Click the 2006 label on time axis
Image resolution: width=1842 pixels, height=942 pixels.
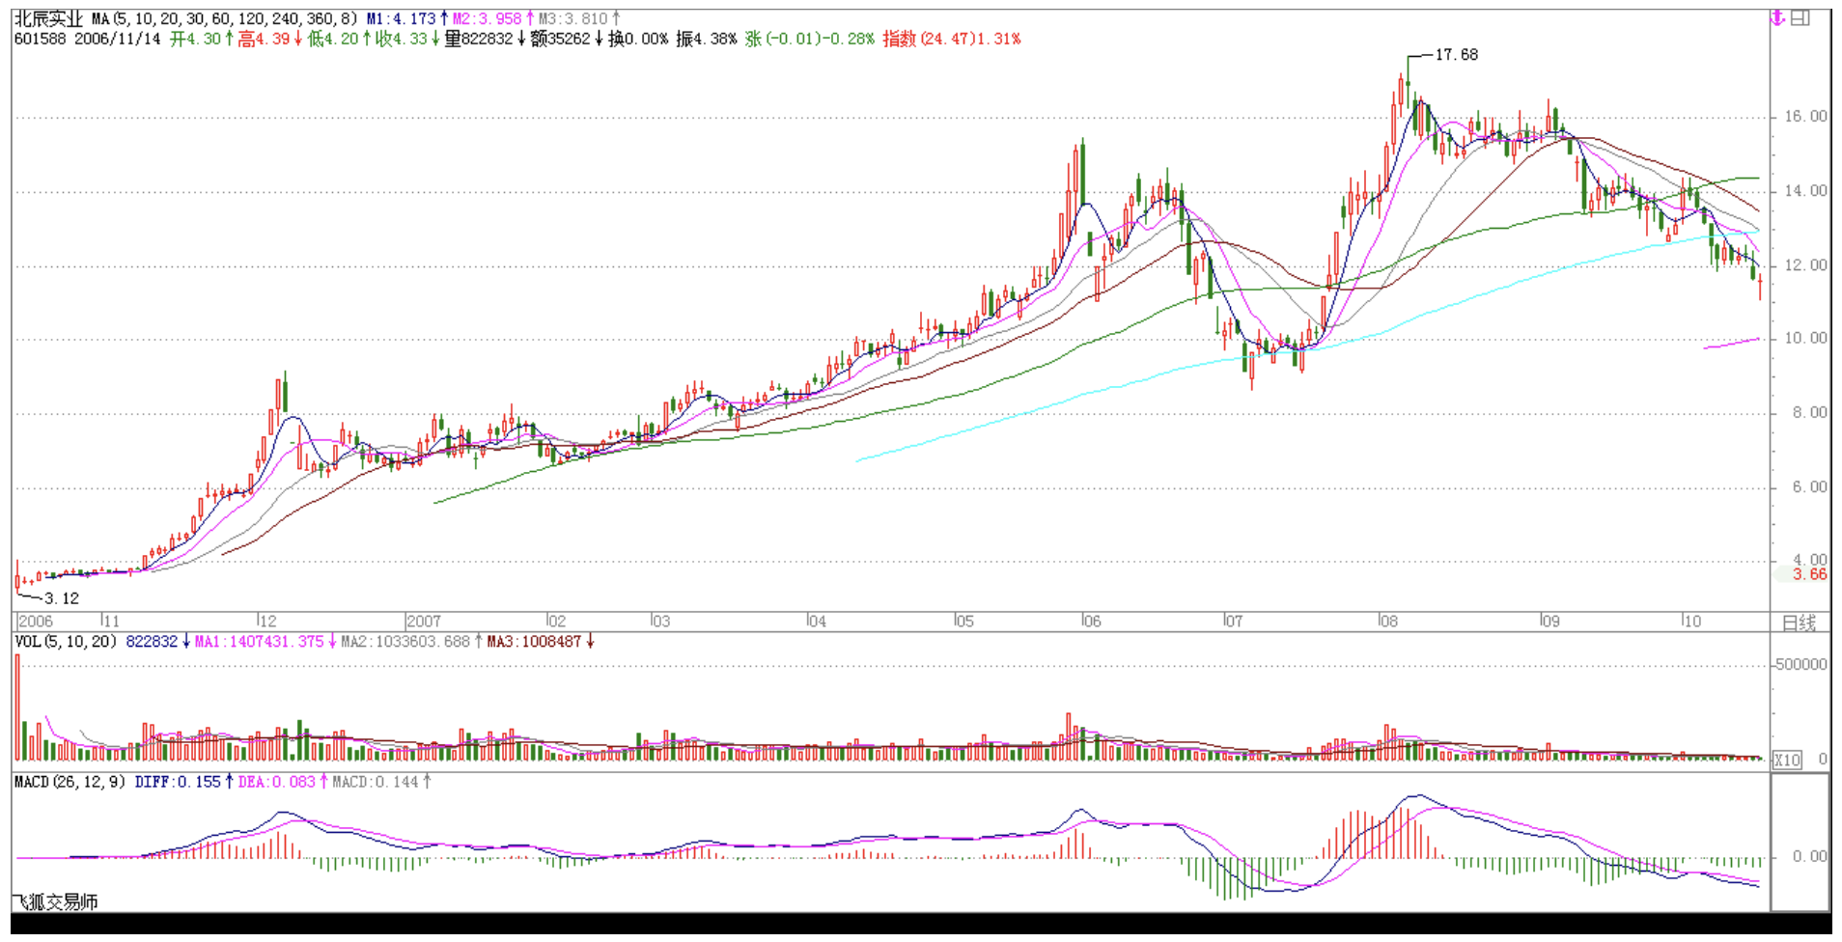(36, 622)
